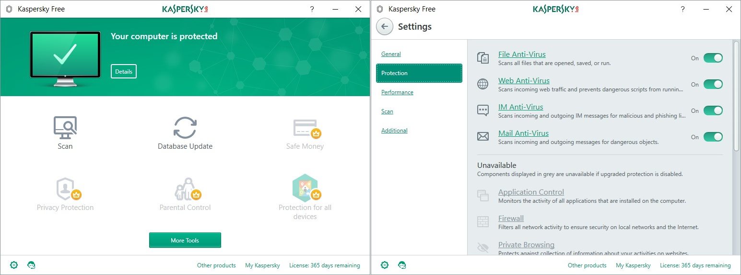Screen dimensions: 741x275
Task: Click the Details button
Action: click(x=124, y=71)
